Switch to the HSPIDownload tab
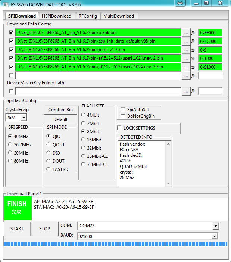The image size is (231, 262). pos(56,16)
